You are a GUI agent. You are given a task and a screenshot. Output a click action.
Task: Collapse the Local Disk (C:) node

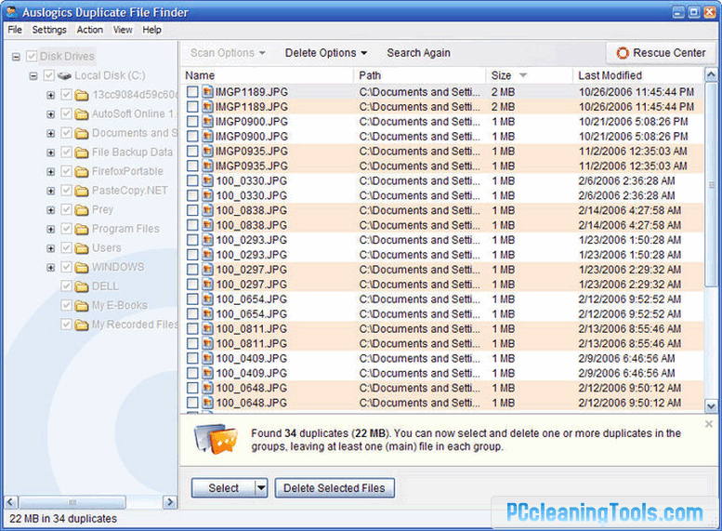(33, 75)
